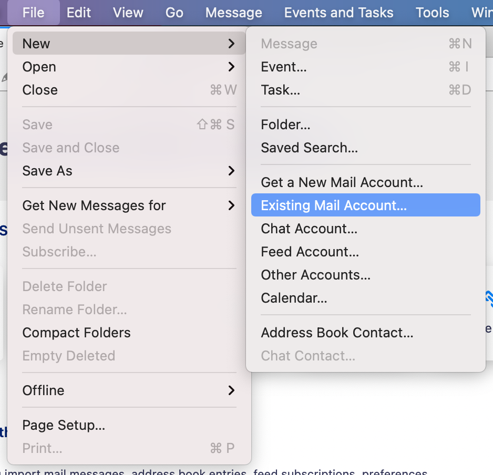Expand the Open submenu arrow
This screenshot has height=475, width=493.
click(x=231, y=67)
